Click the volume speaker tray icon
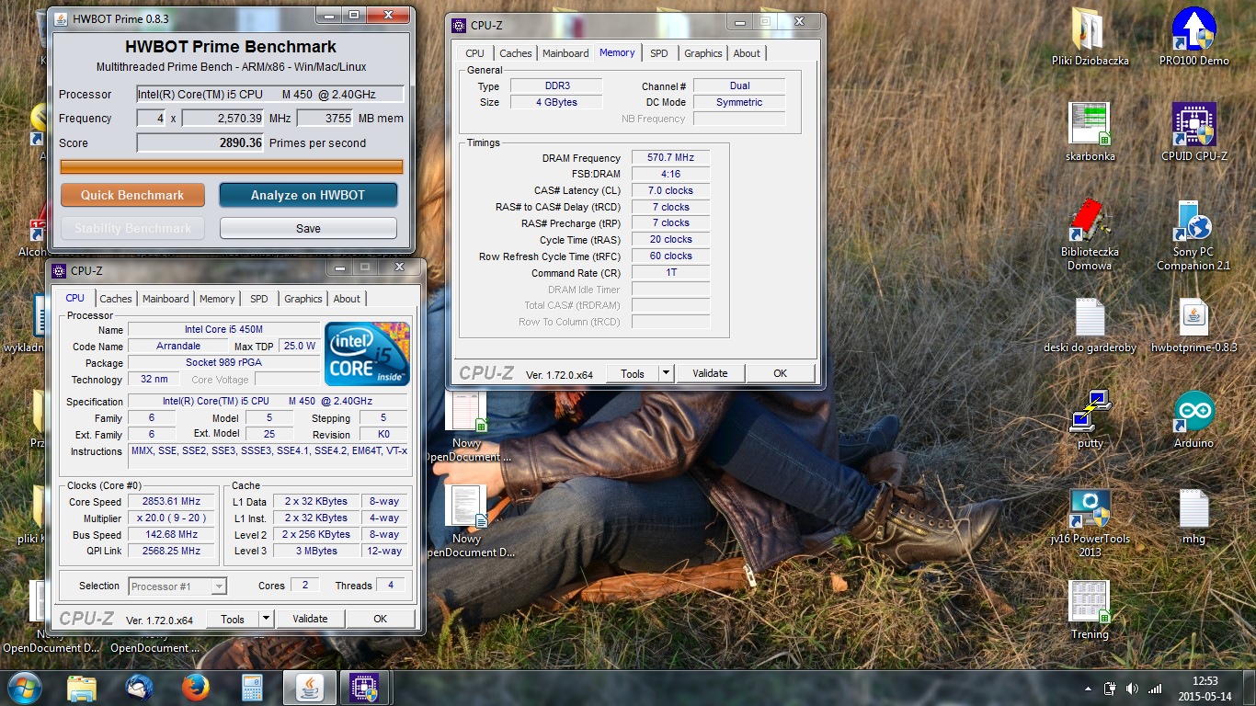 1131,688
